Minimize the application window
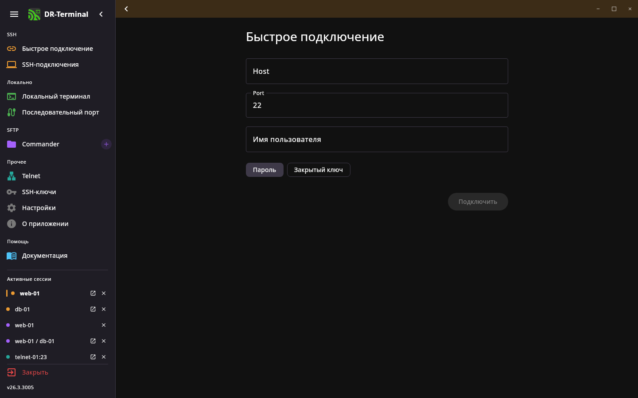Viewport: 638px width, 398px height. click(598, 9)
